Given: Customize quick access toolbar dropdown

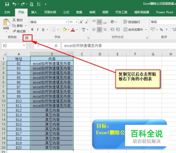Looking at the screenshot, I should [45, 4].
